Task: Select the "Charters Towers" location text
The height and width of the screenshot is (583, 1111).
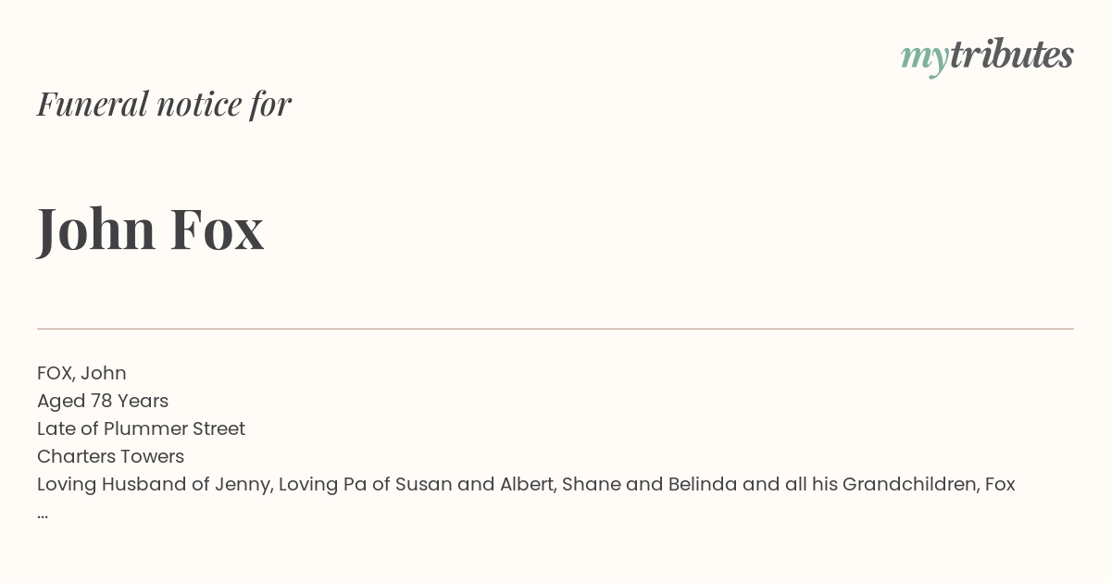Action: 110,456
